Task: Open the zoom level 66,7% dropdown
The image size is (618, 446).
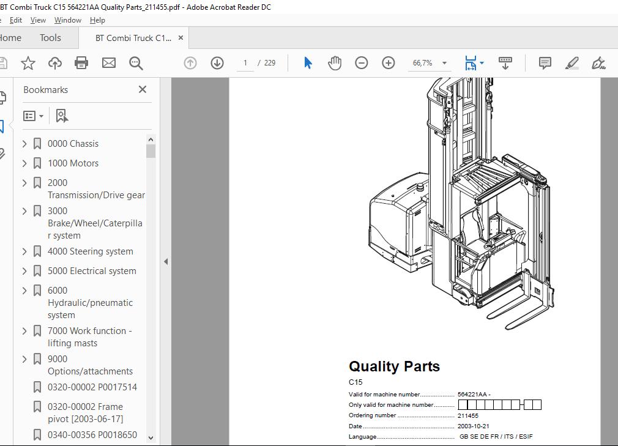Action: (x=444, y=63)
